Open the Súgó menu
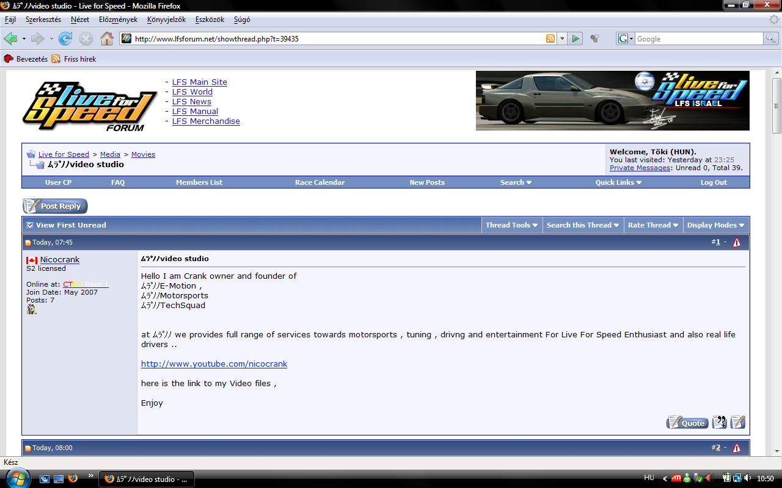 click(x=242, y=20)
